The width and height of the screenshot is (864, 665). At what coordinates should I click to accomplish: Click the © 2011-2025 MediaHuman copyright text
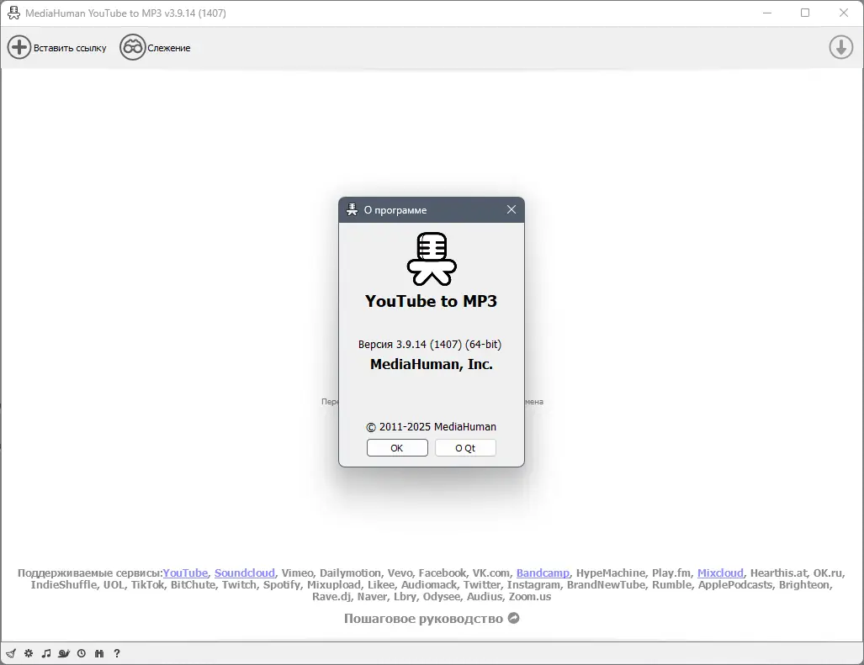(x=431, y=427)
